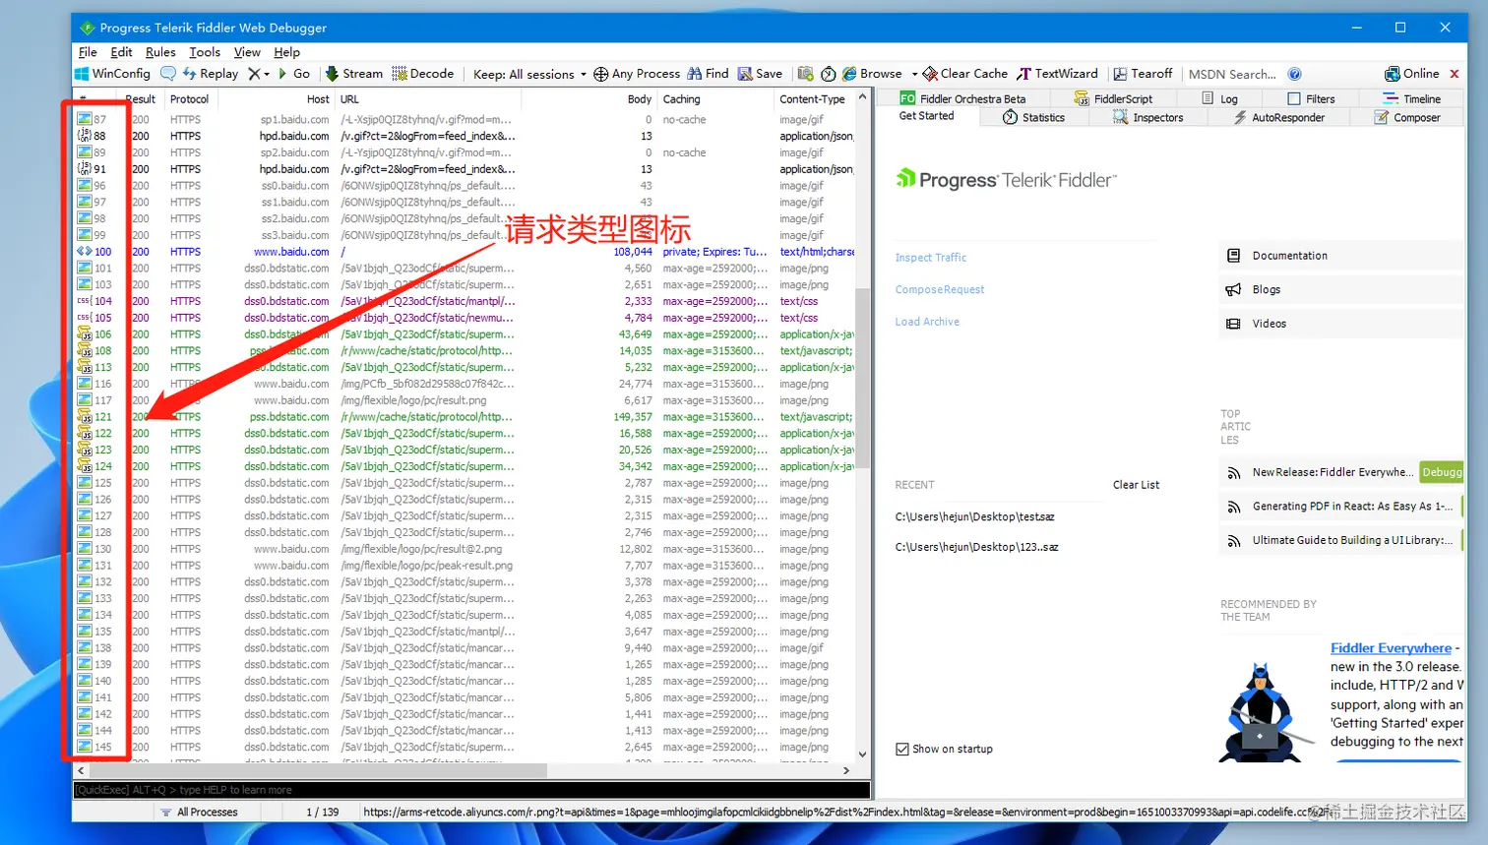The width and height of the screenshot is (1488, 845).
Task: Expand the Browse dropdown arrow
Action: tap(914, 74)
